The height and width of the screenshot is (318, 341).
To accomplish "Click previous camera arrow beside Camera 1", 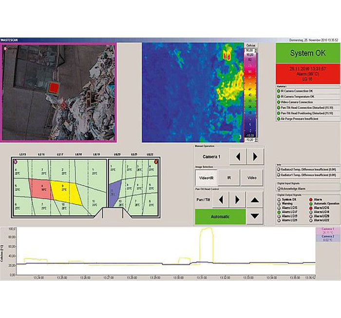I will (x=238, y=157).
